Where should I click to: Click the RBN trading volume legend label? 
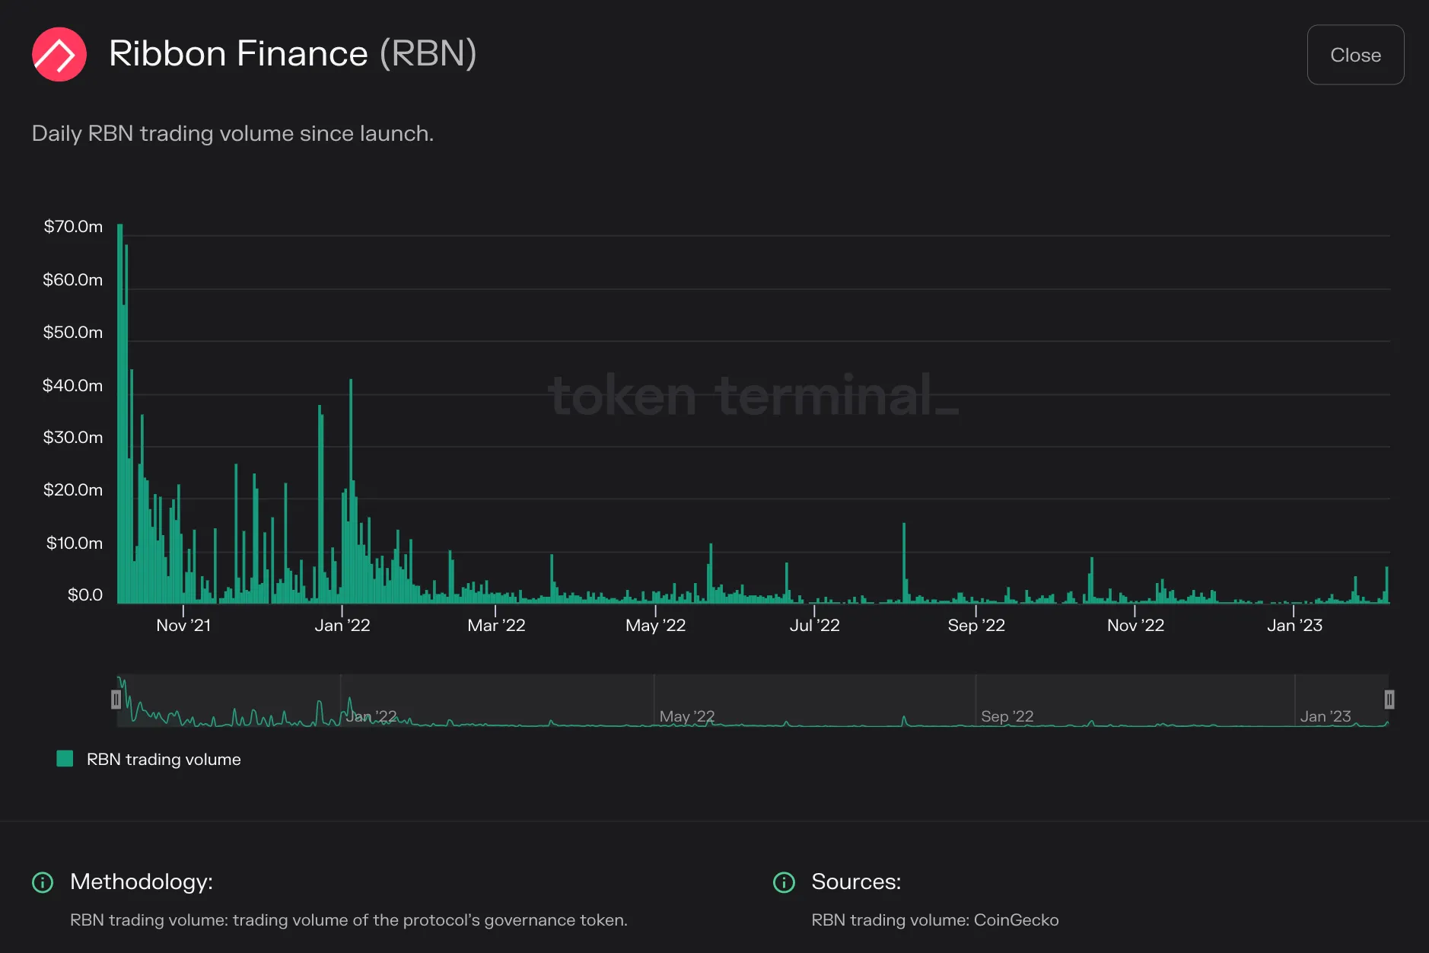coord(164,759)
